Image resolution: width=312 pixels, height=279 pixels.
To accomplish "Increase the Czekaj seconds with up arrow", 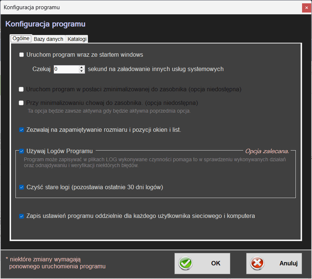I will 82,67.
